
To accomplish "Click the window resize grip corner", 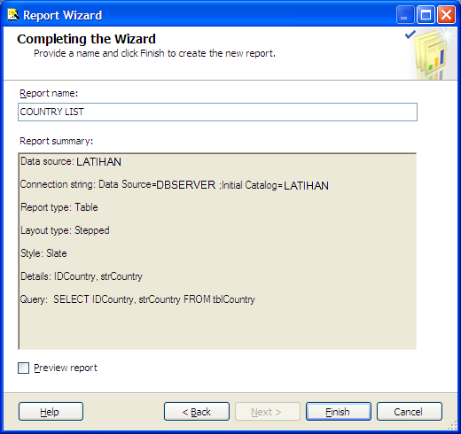I will point(452,425).
